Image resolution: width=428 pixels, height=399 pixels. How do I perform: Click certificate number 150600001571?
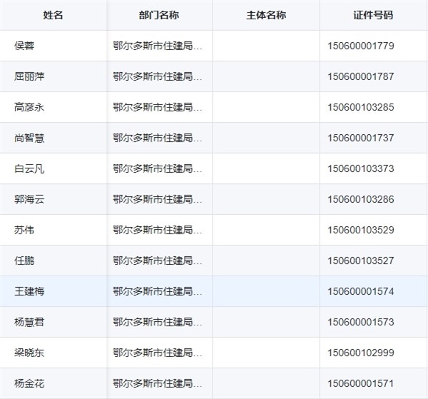point(360,383)
